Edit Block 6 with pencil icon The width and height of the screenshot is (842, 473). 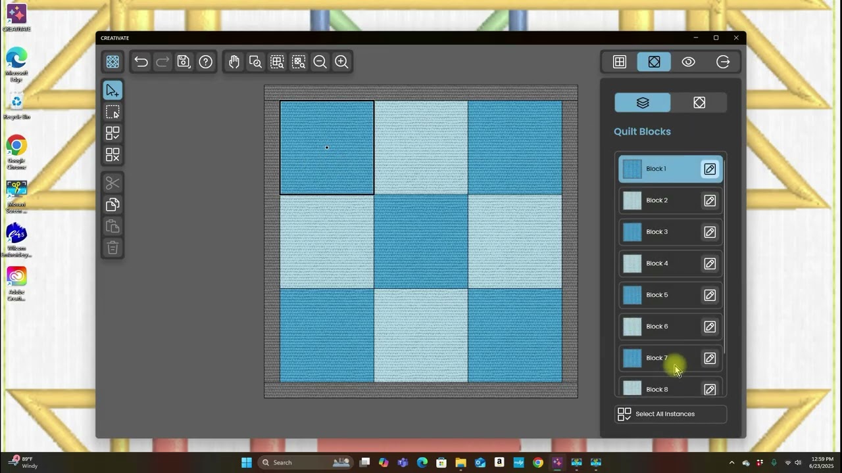click(710, 327)
